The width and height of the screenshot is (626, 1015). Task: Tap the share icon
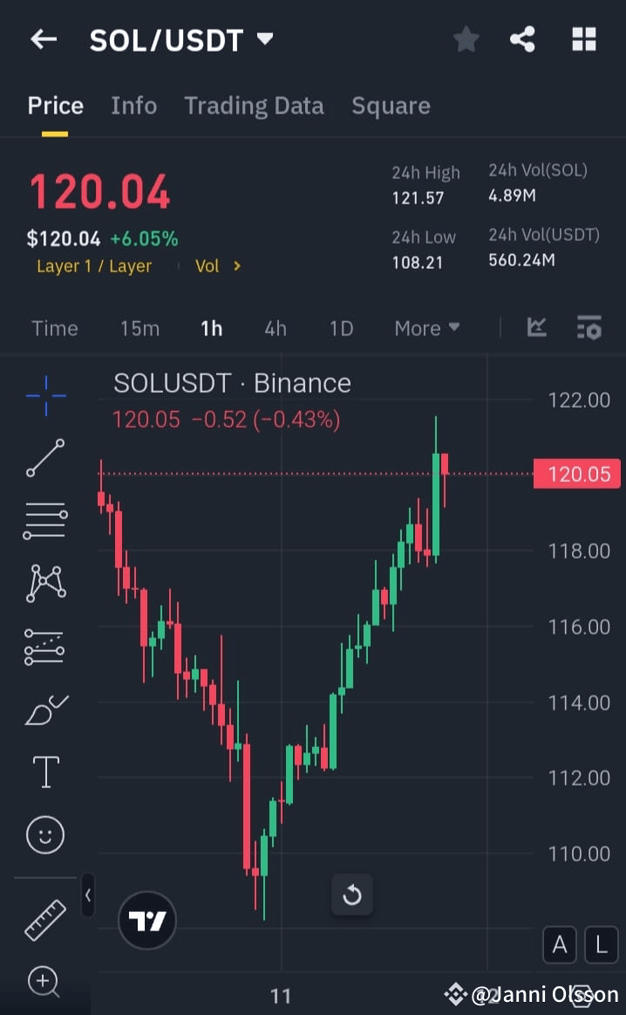click(x=522, y=39)
